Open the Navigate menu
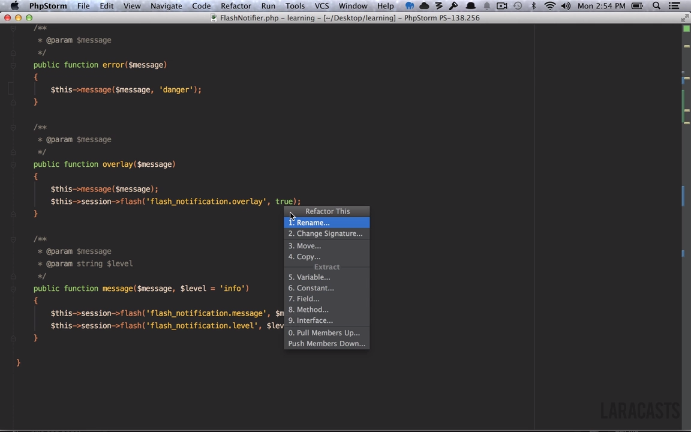The image size is (691, 432). (166, 6)
